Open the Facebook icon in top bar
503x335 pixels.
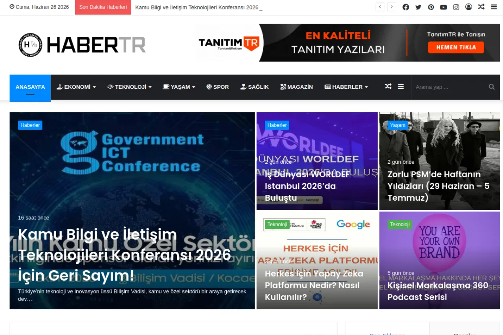pyautogui.click(x=406, y=7)
